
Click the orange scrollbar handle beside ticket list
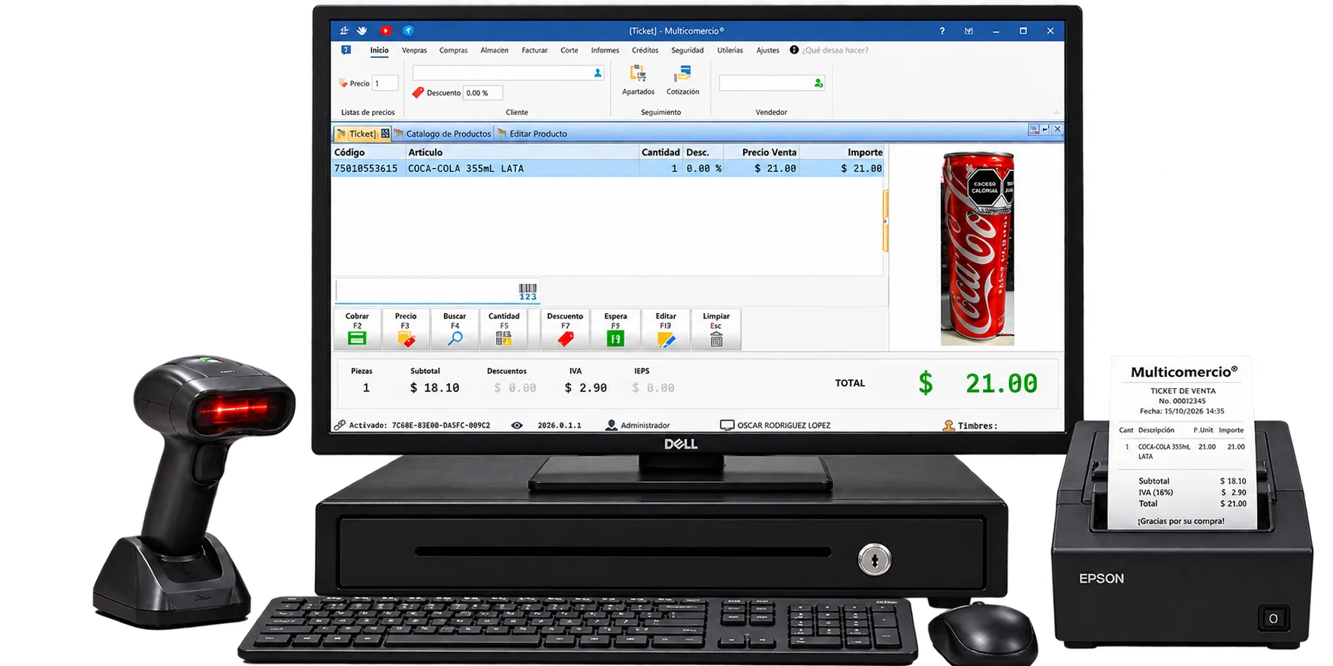pyautogui.click(x=886, y=221)
